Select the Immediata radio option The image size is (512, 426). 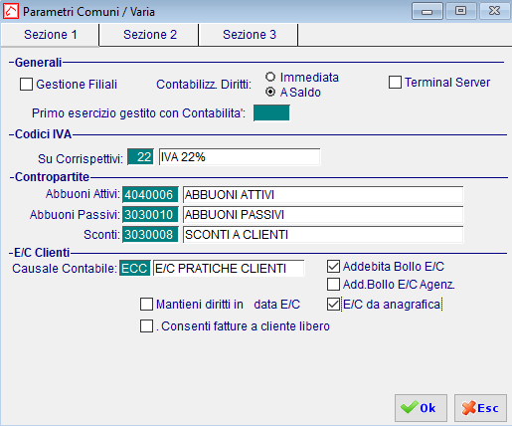click(x=270, y=77)
